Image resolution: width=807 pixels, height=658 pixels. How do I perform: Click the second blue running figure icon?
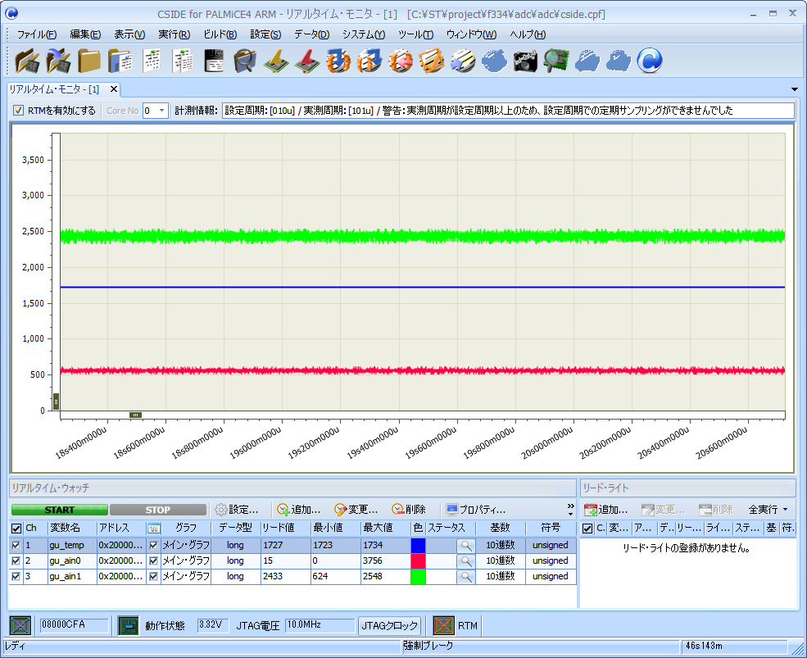(587, 61)
